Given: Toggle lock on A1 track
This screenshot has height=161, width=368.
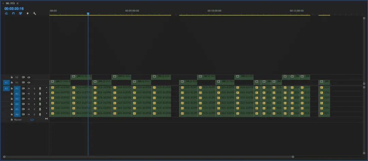Looking at the screenshot, I should [12, 88].
